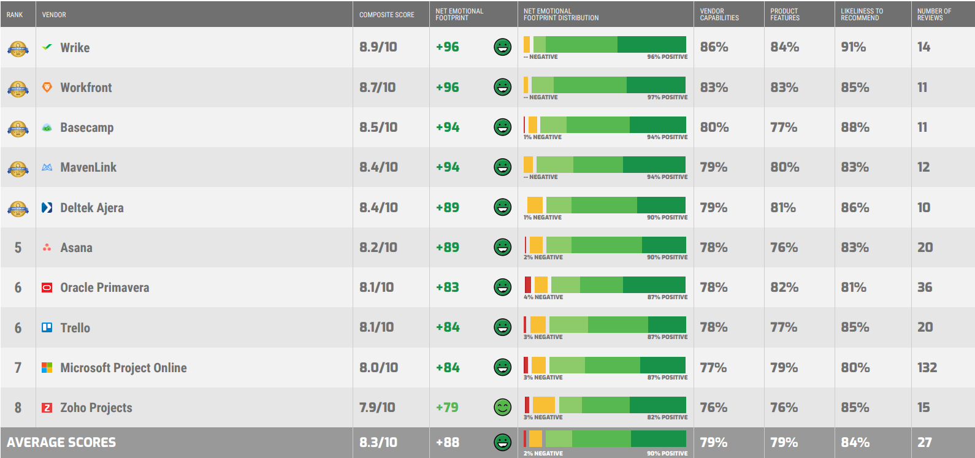Click the Microsoft Project Online logo
Image resolution: width=975 pixels, height=458 pixels.
(47, 367)
